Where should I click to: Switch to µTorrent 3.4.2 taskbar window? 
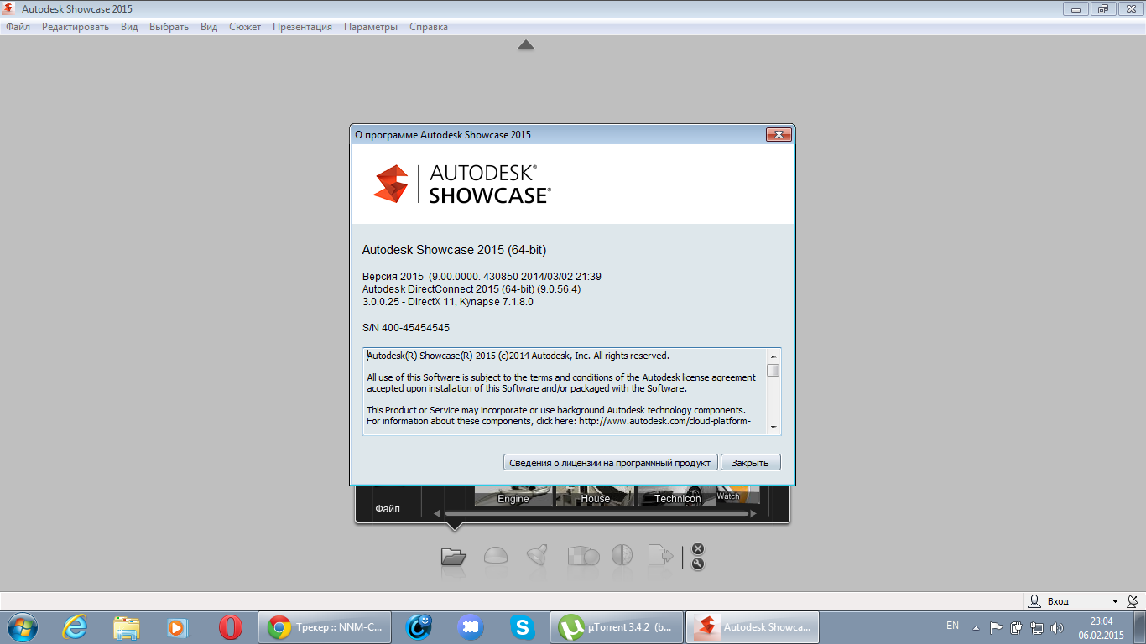(617, 627)
